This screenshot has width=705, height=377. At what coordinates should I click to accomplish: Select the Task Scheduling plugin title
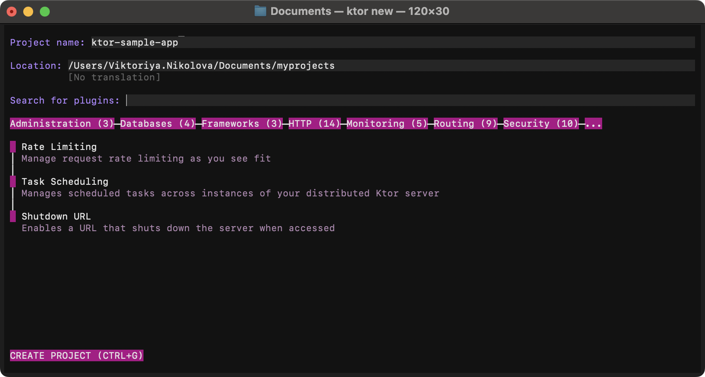tap(65, 181)
